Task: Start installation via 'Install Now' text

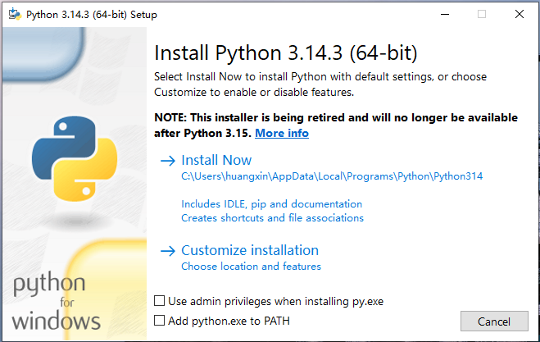Action: [x=216, y=161]
